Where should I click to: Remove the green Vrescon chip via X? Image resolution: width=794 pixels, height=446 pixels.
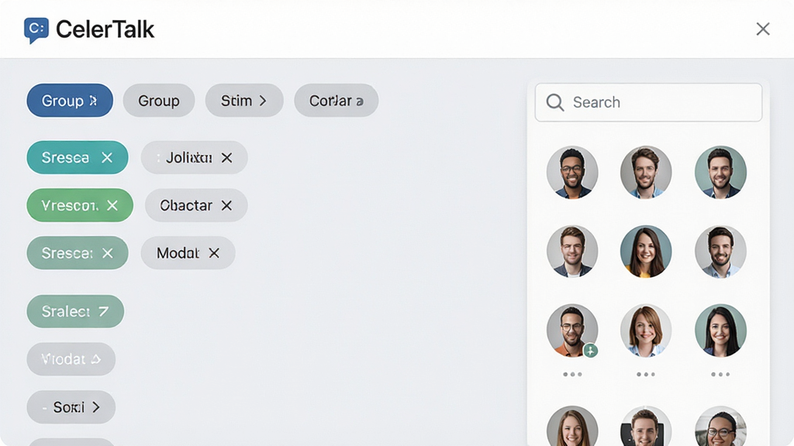[x=112, y=205]
